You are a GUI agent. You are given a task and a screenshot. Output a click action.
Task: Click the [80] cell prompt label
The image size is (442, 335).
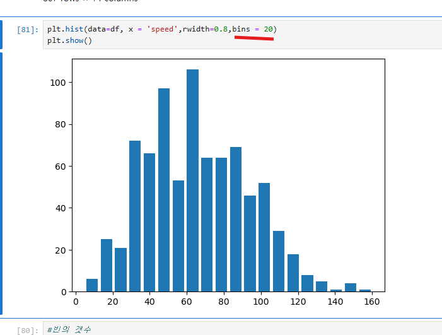[x=28, y=330]
